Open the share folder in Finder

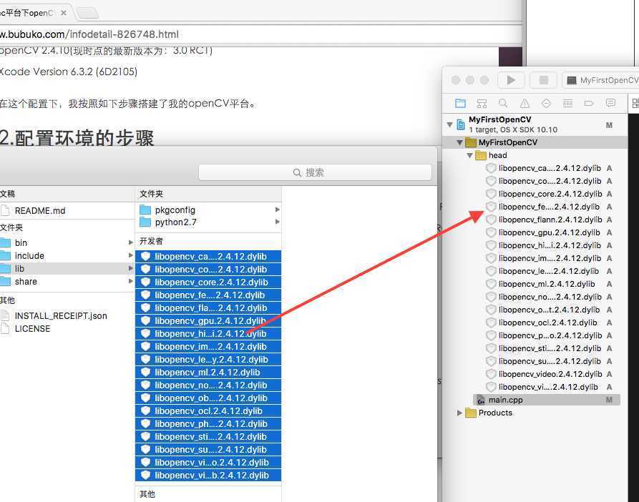point(26,282)
